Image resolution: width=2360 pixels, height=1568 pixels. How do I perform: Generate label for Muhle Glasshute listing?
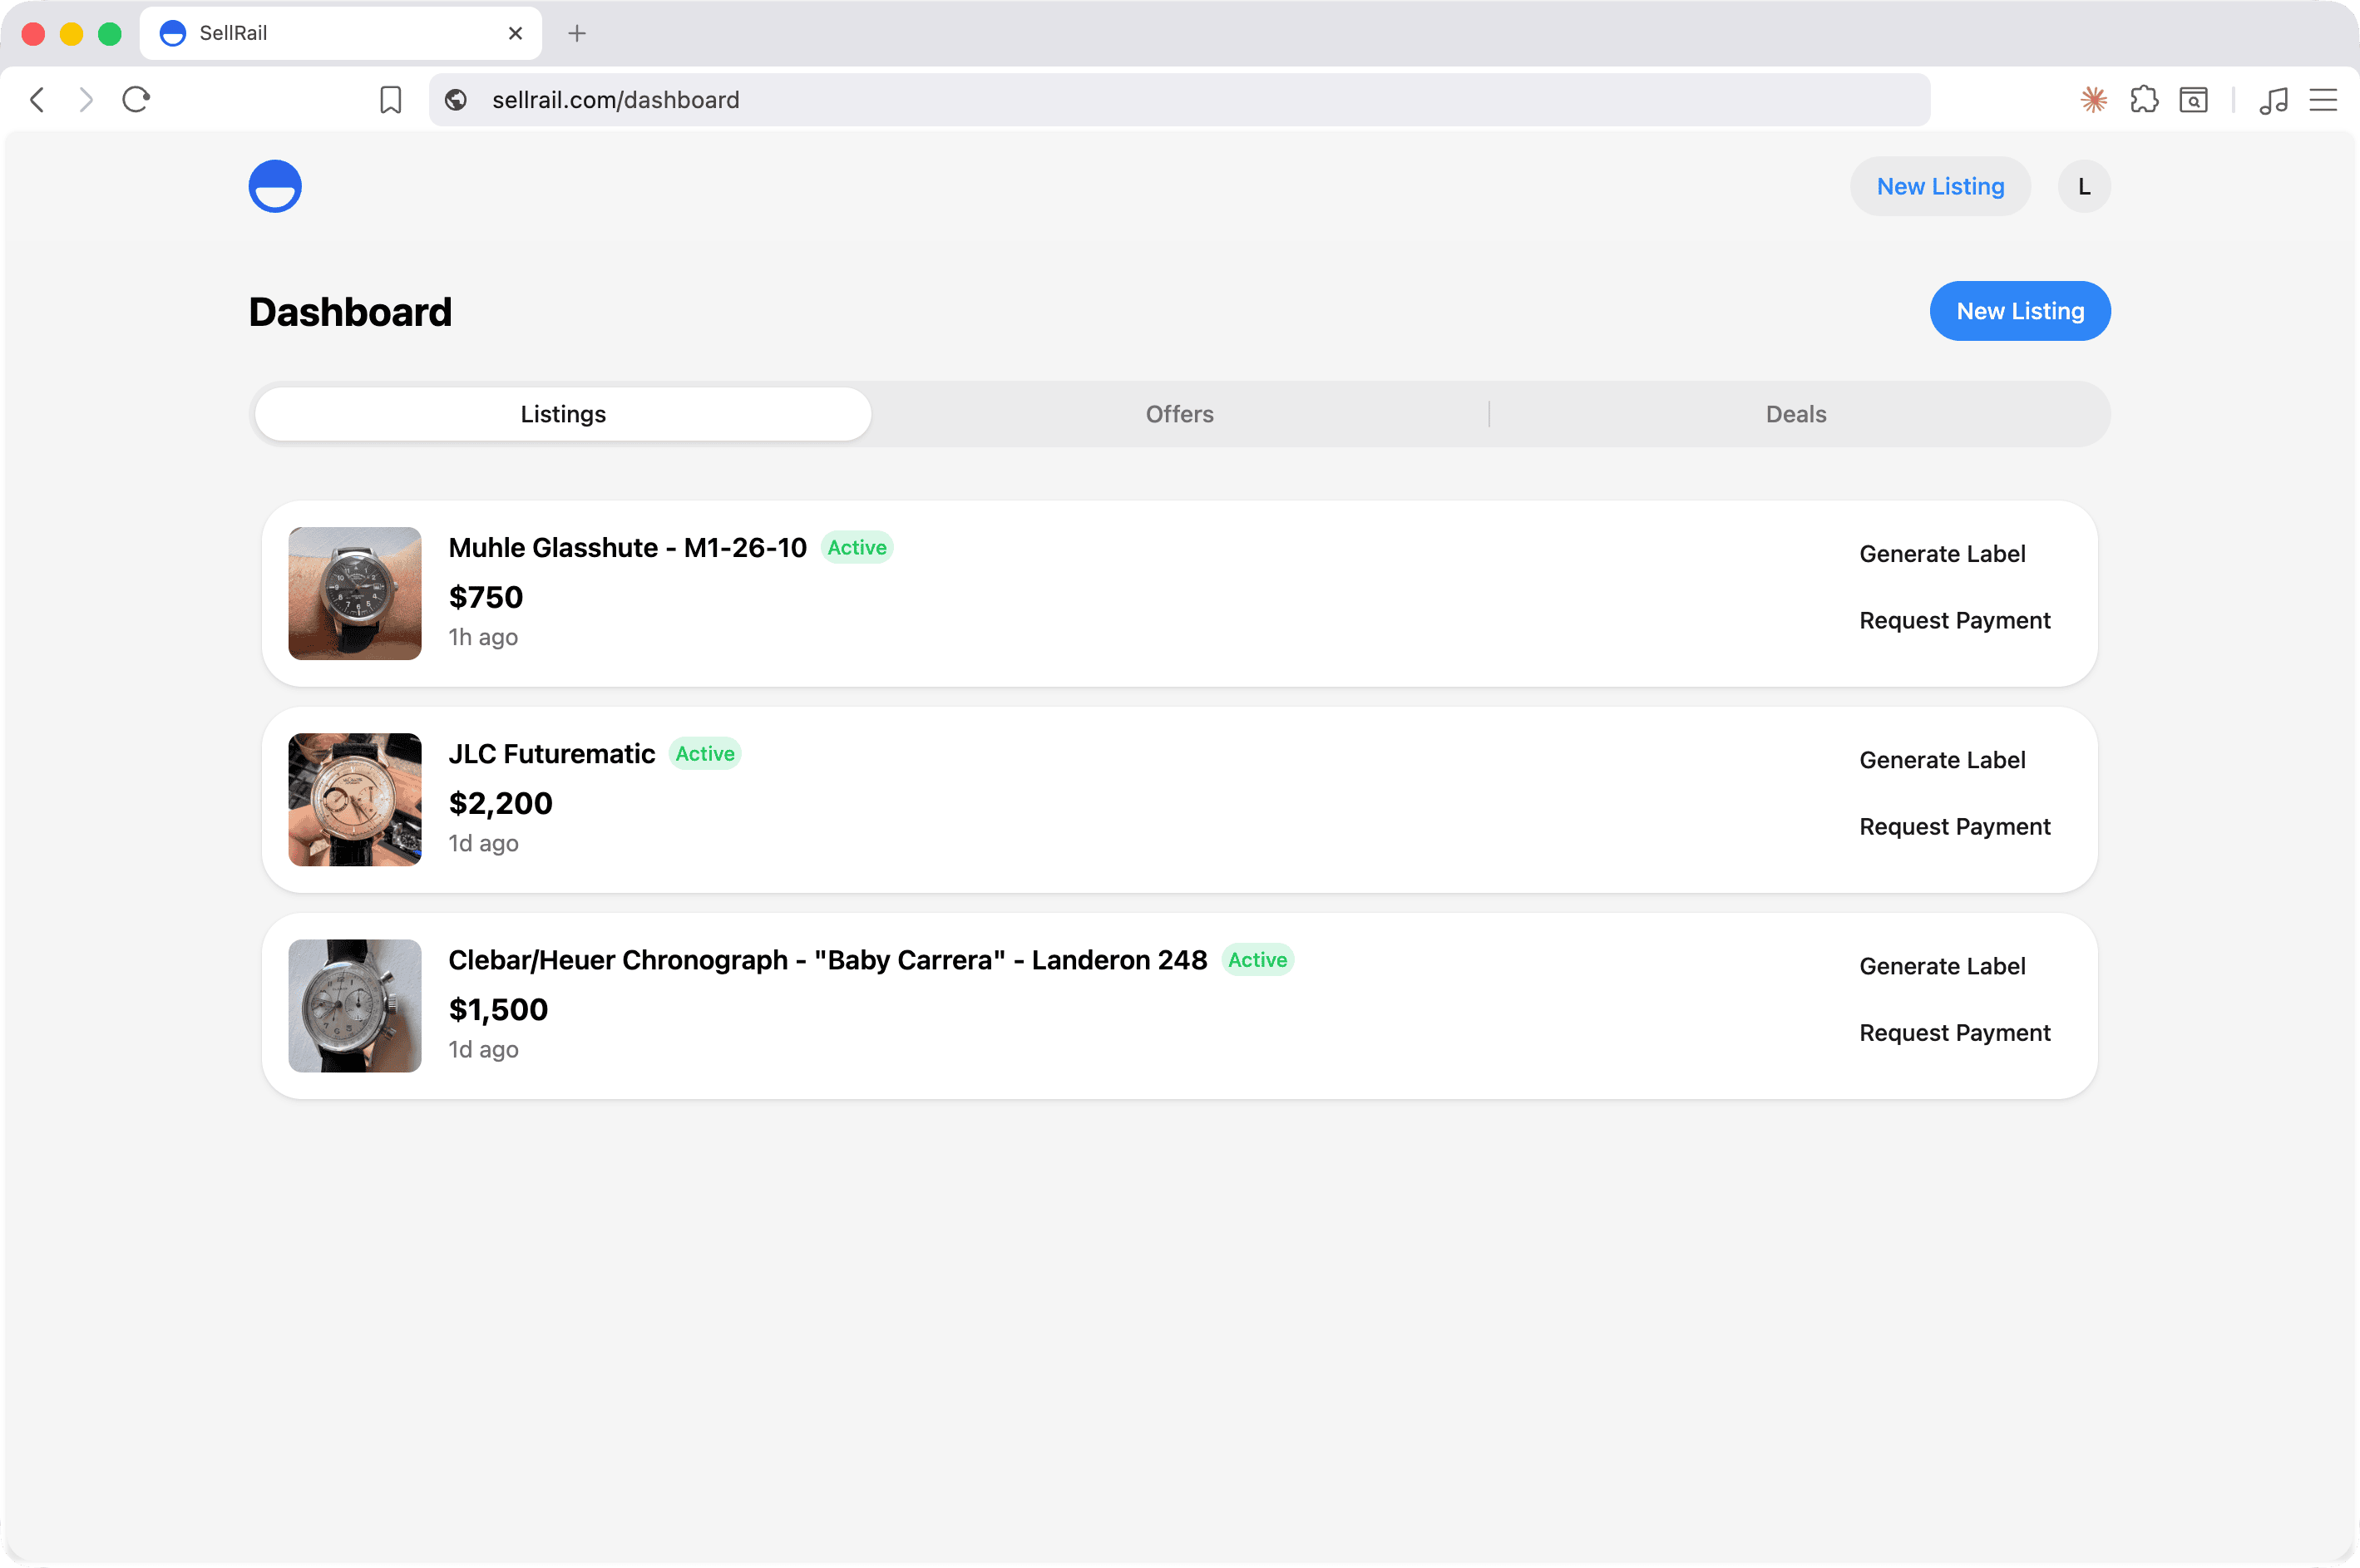coord(1942,554)
